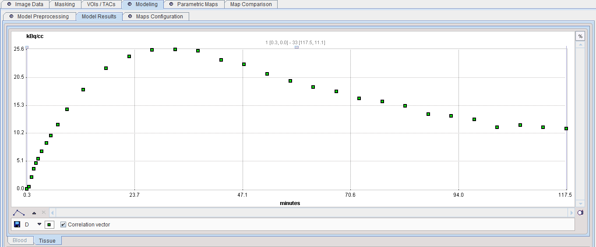The width and height of the screenshot is (596, 247).
Task: Switch to Model Preprocessing sub-tab
Action: (x=39, y=17)
